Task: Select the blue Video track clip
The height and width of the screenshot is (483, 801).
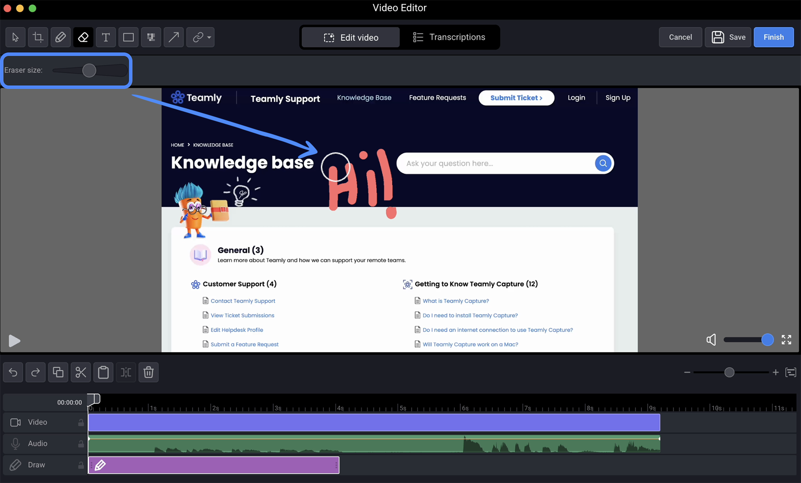Action: 374,422
